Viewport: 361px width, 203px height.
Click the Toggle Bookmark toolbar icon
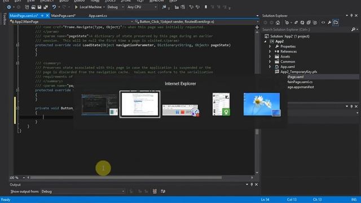click(x=206, y=7)
